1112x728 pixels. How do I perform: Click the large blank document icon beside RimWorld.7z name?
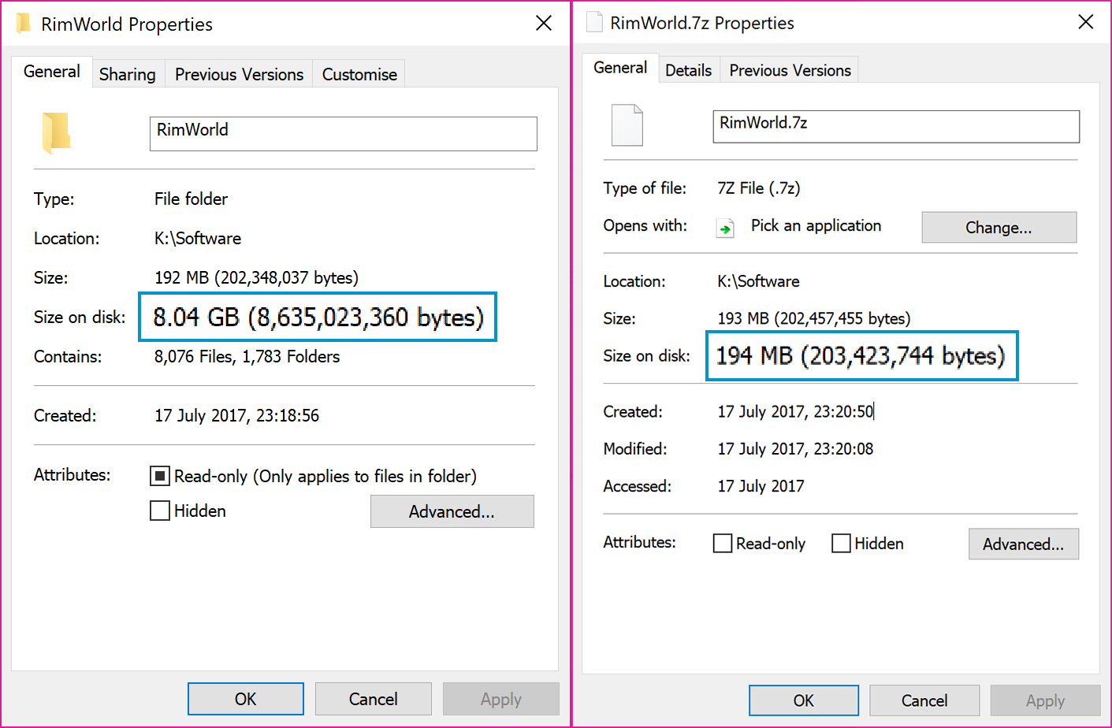(627, 125)
